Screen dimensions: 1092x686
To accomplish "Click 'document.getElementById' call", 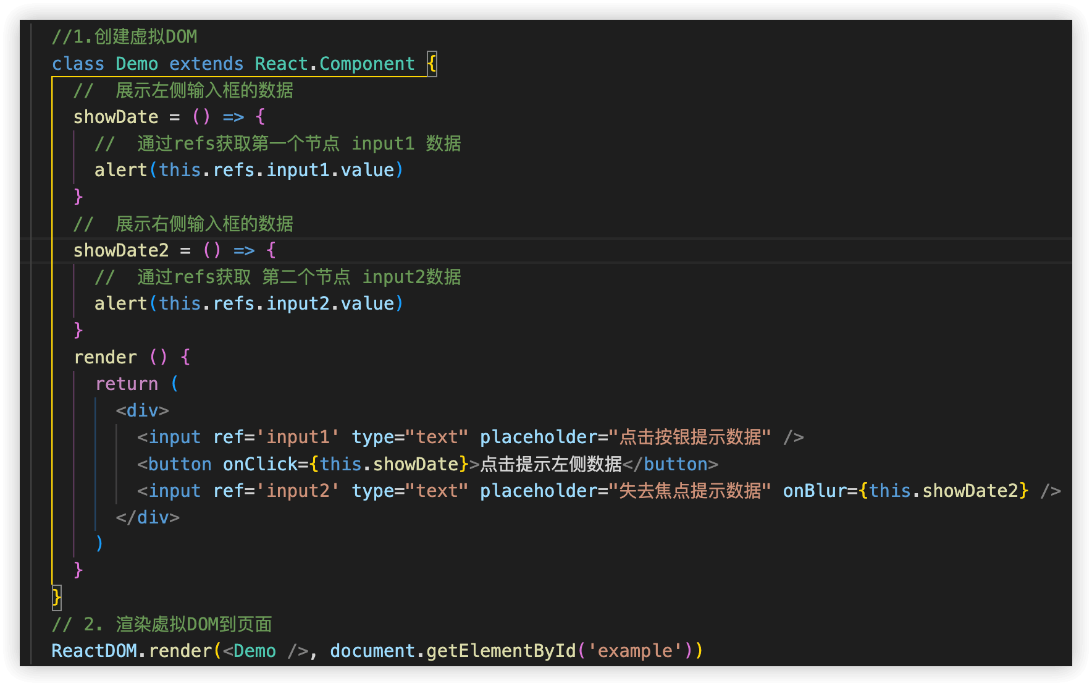I will pyautogui.click(x=453, y=651).
